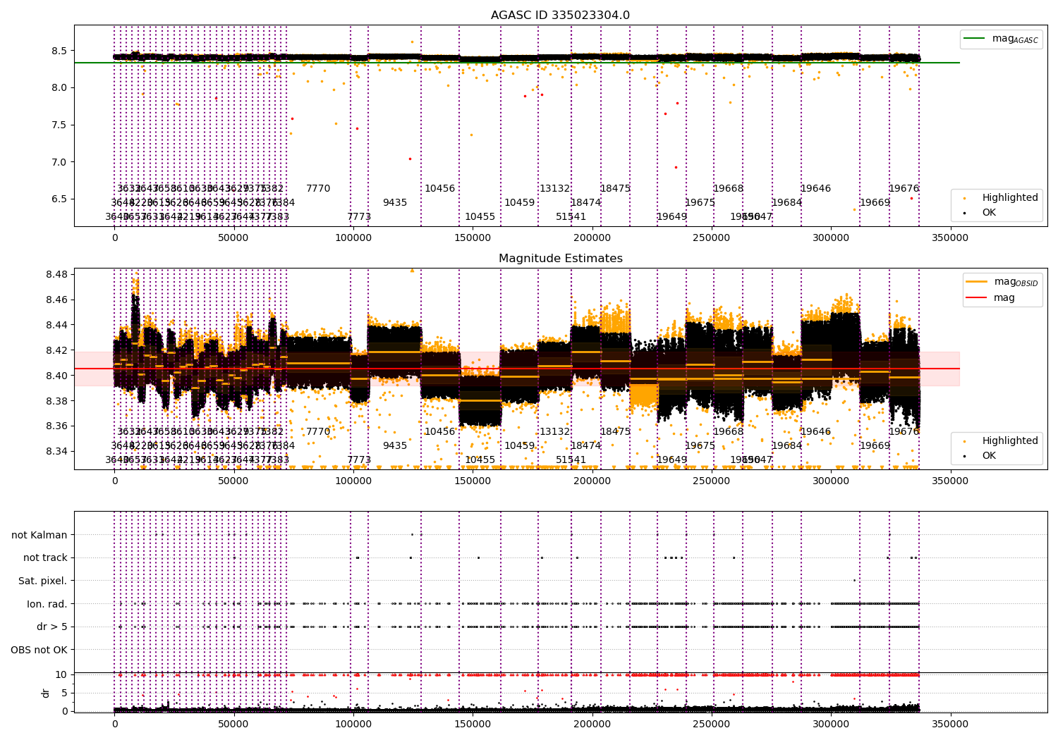The height and width of the screenshot is (740, 1058).
Task: Click the 8.42 y-tick label
Action: [56, 350]
